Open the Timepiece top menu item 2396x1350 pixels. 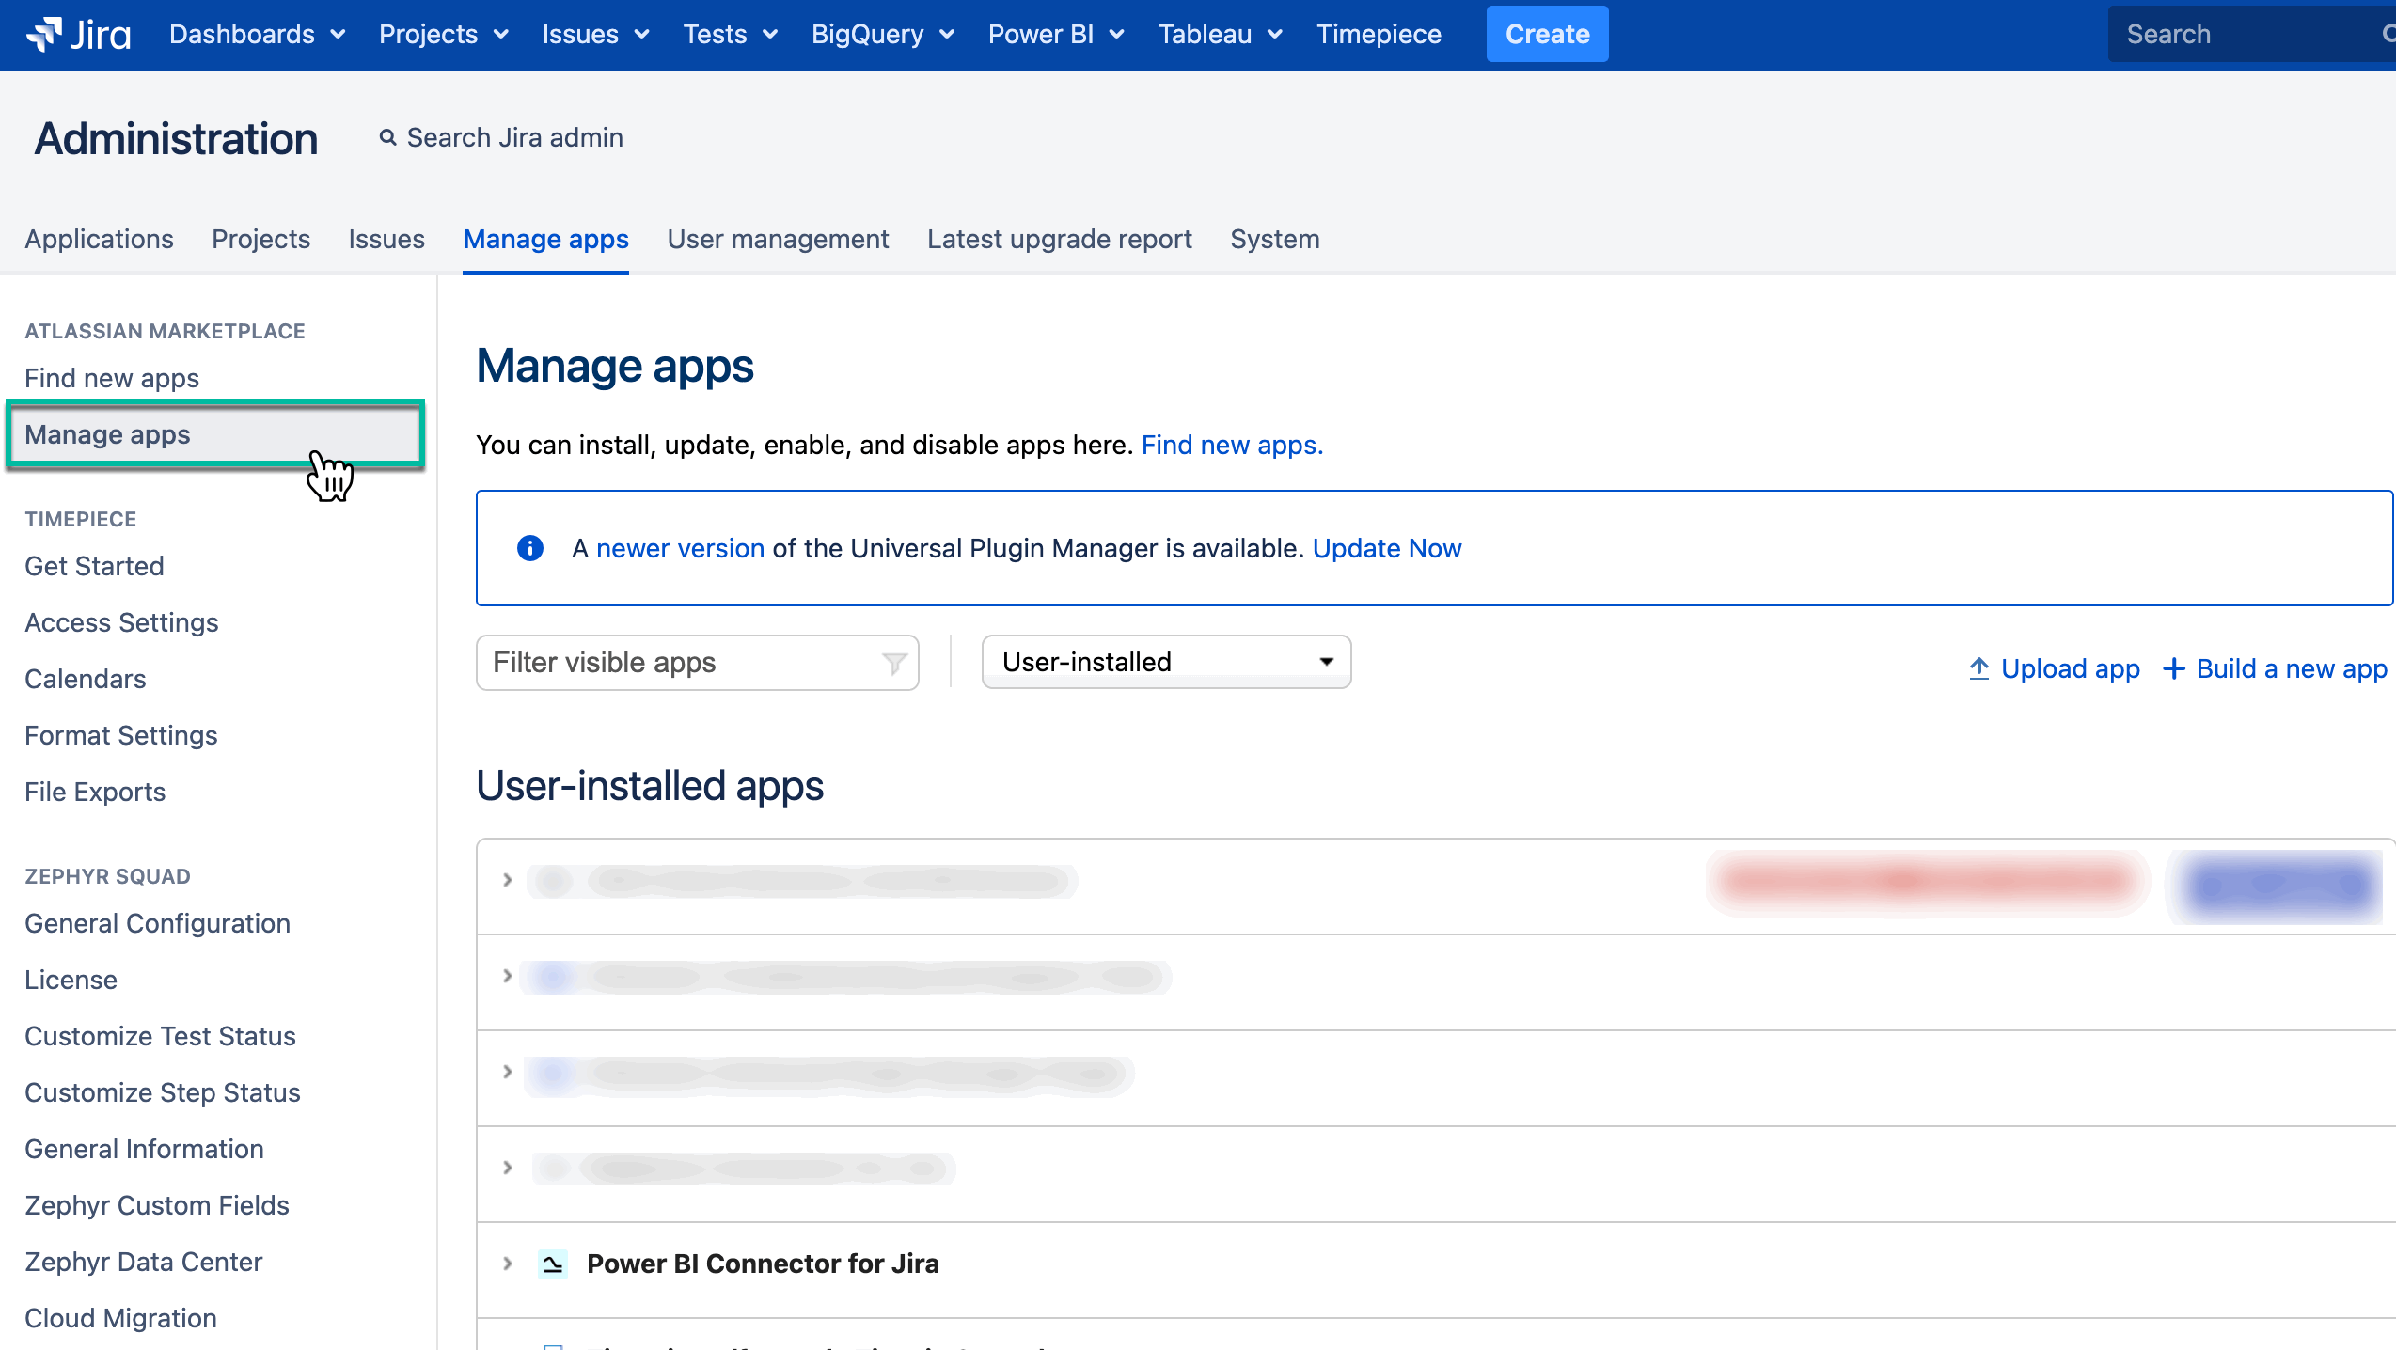click(x=1378, y=35)
